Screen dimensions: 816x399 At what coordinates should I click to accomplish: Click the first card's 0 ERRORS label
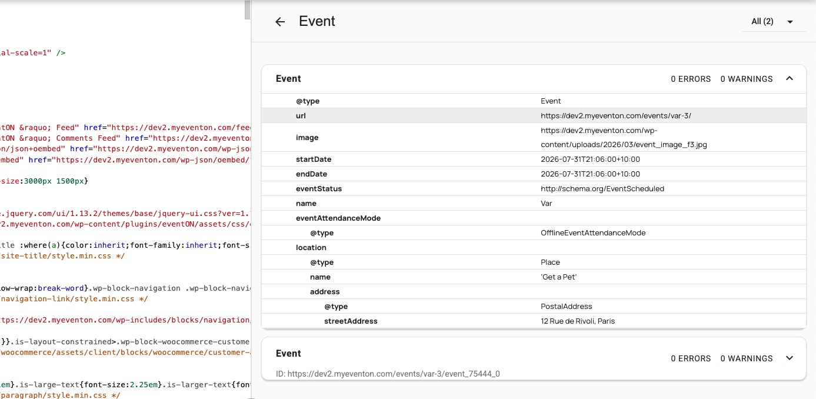coord(691,79)
